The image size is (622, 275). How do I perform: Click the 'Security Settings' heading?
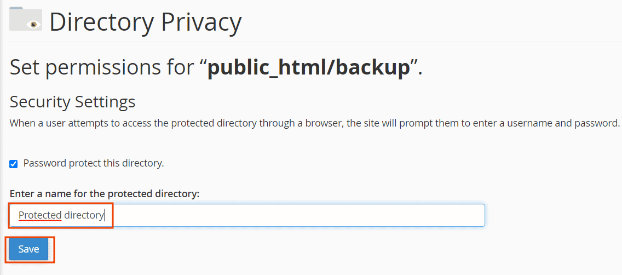coord(73,102)
